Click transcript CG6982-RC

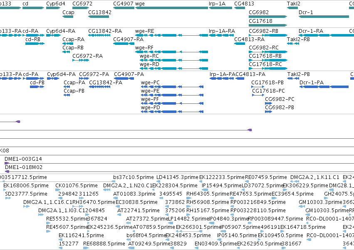(x=268, y=52)
